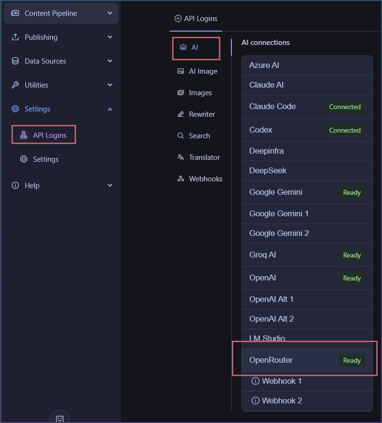This screenshot has height=423, width=382.
Task: Open the OpenAI Alt 1 connection
Action: [307, 300]
